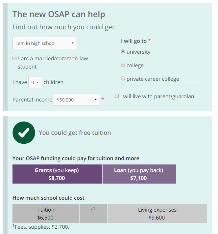
Task: Click the green free tuition checkmark icon
Action: coord(24,133)
